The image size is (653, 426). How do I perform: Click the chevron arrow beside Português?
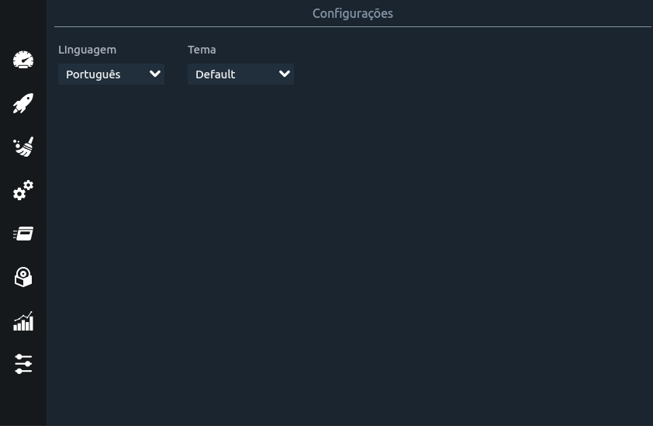coord(155,74)
